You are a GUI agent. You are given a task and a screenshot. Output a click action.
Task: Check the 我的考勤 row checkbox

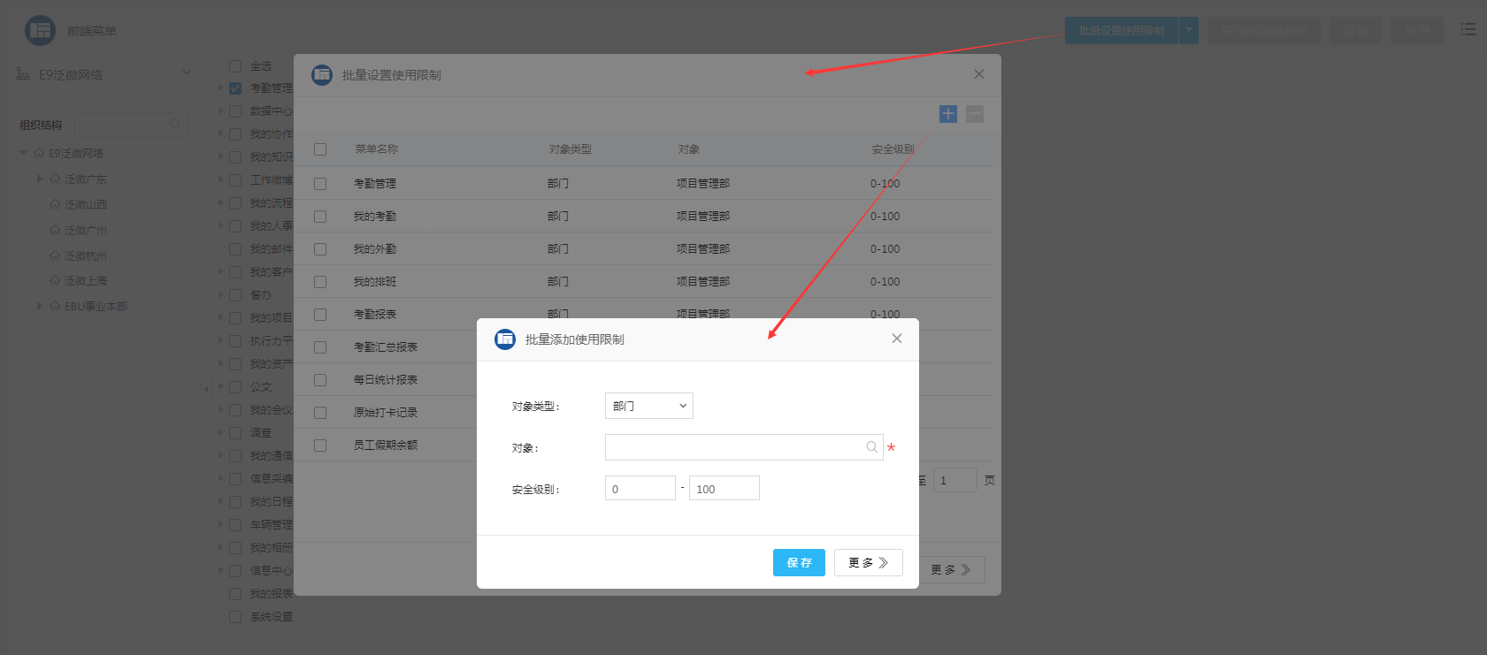click(x=320, y=217)
